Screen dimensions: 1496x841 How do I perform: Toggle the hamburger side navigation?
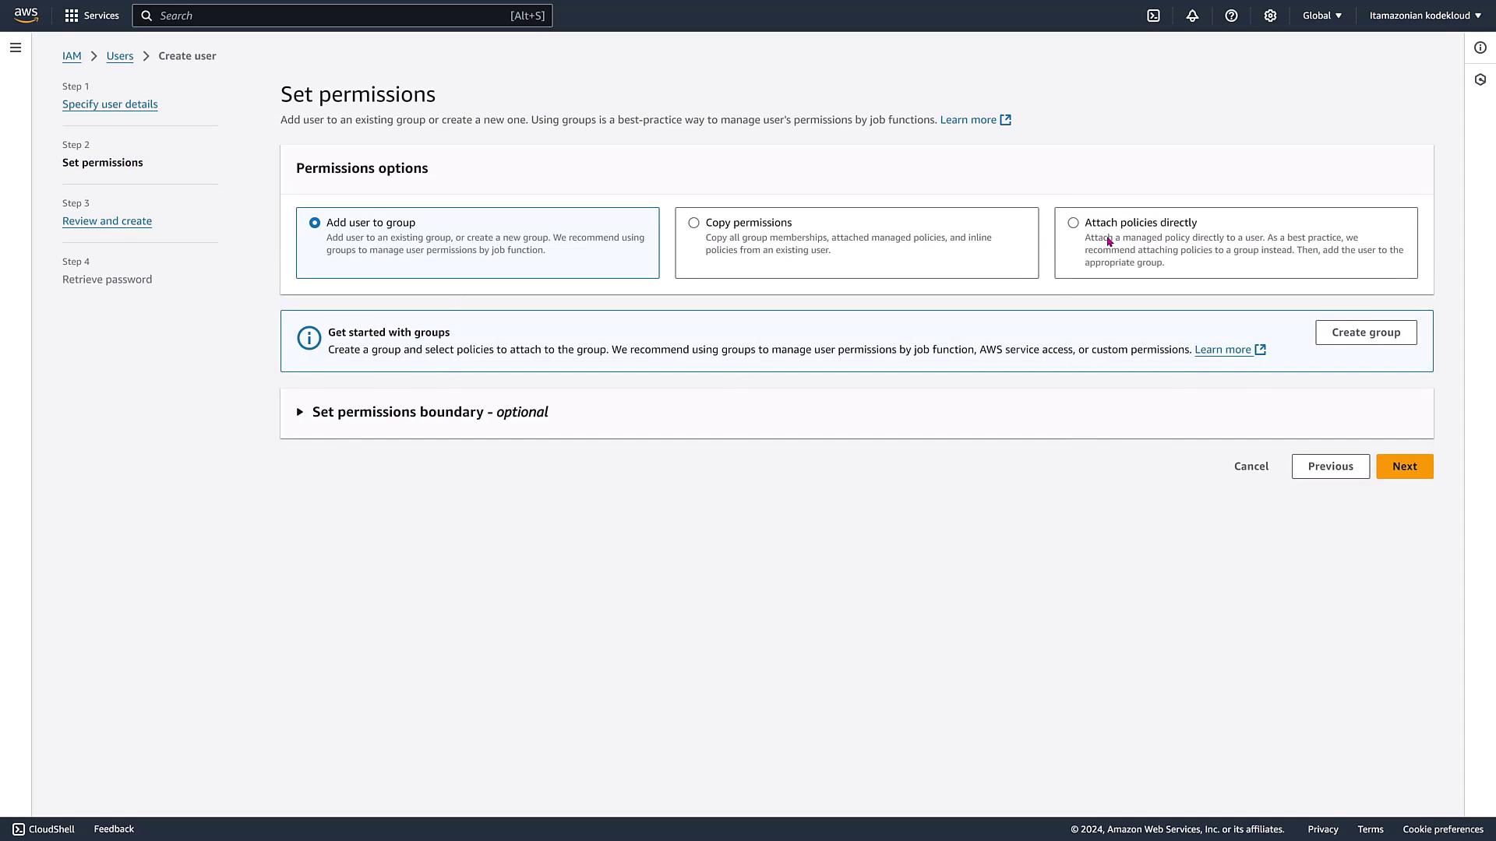(x=15, y=48)
